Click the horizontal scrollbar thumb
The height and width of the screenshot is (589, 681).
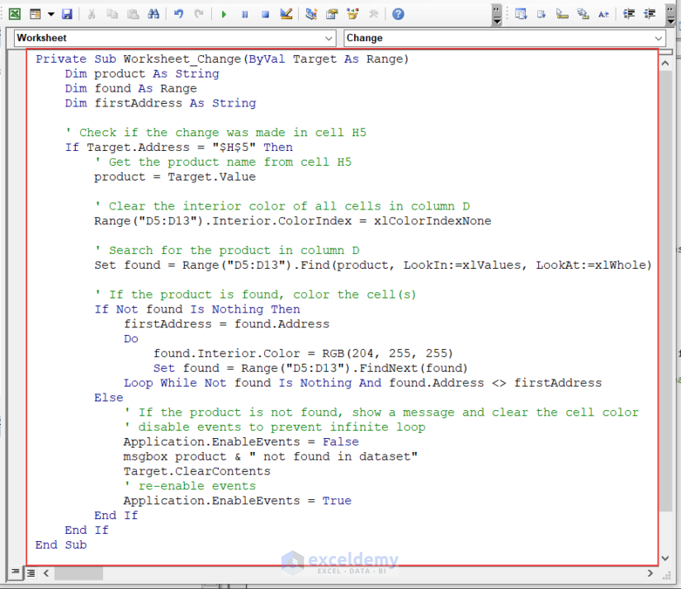[78, 573]
